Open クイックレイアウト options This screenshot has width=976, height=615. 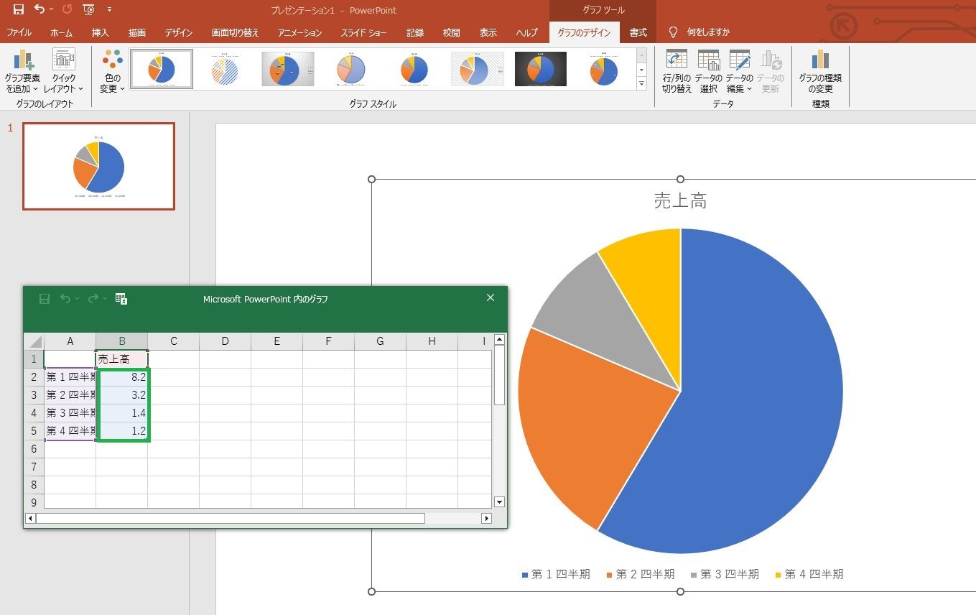click(x=63, y=72)
